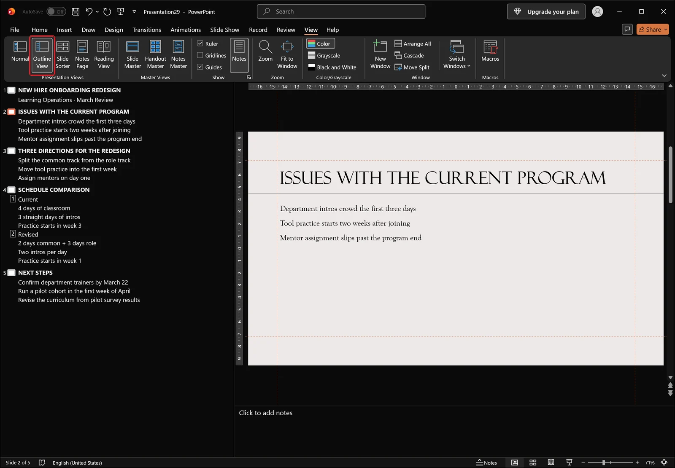Select Color display mode
675x468 pixels.
(321, 44)
